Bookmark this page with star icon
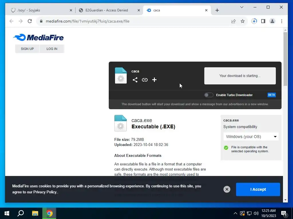The width and height of the screenshot is (293, 219). (x=243, y=21)
